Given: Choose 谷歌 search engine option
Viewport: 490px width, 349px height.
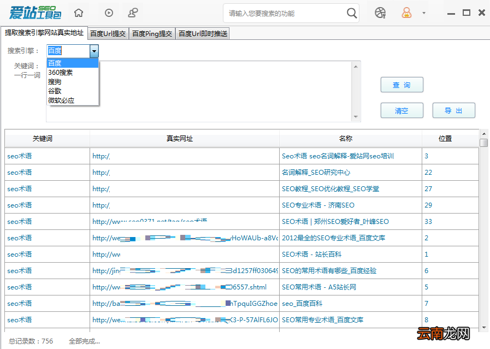Looking at the screenshot, I should coord(73,91).
